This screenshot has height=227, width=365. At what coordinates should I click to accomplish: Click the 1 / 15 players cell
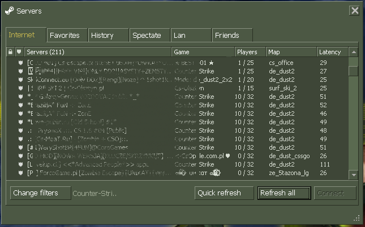(x=246, y=88)
